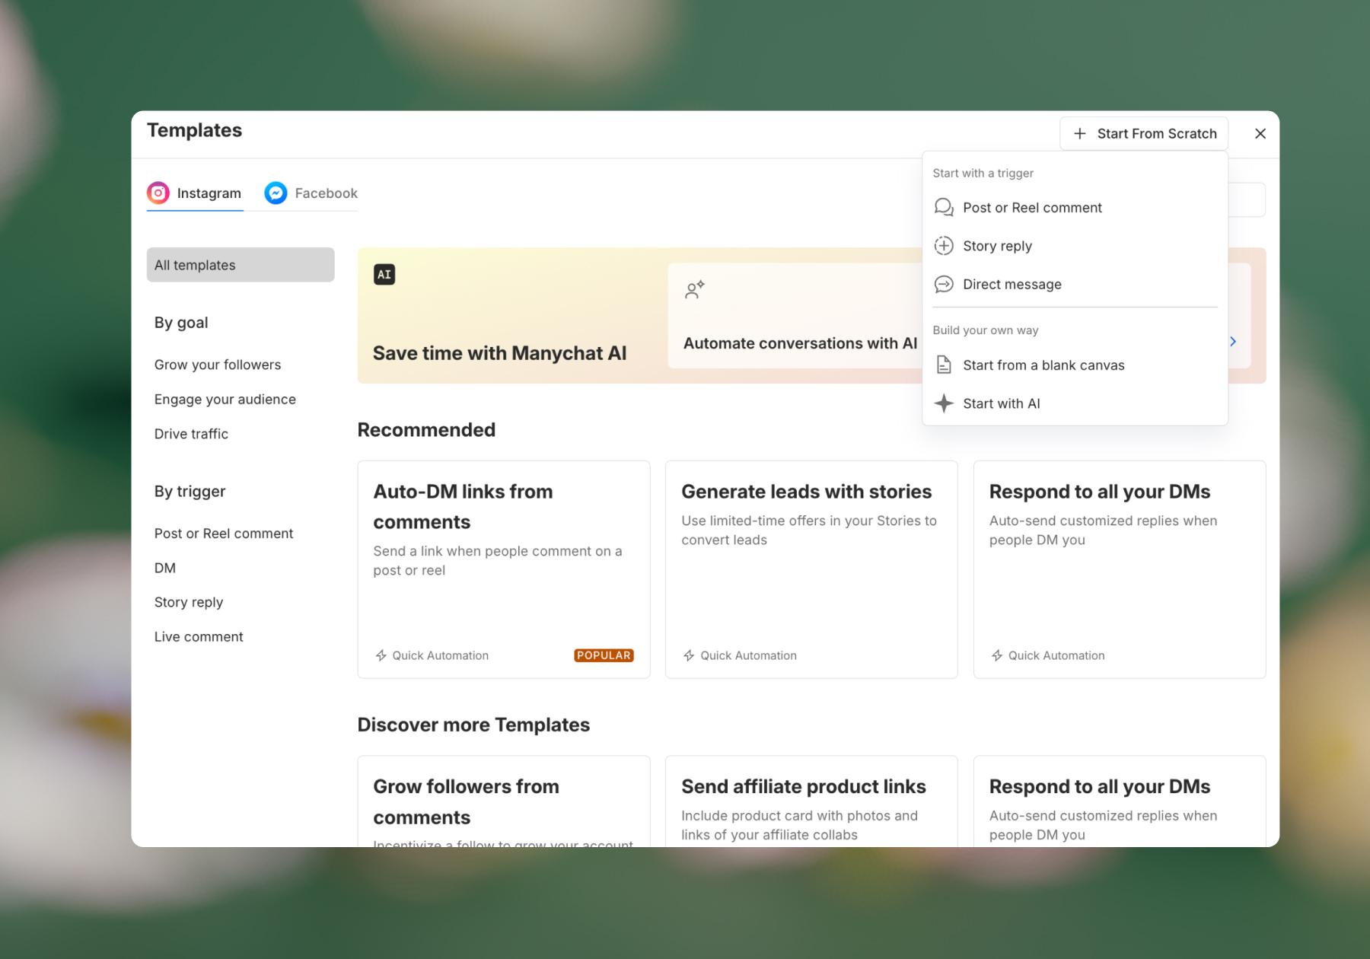
Task: Click the comment bubble icon for Post or Reel
Action: tap(944, 208)
